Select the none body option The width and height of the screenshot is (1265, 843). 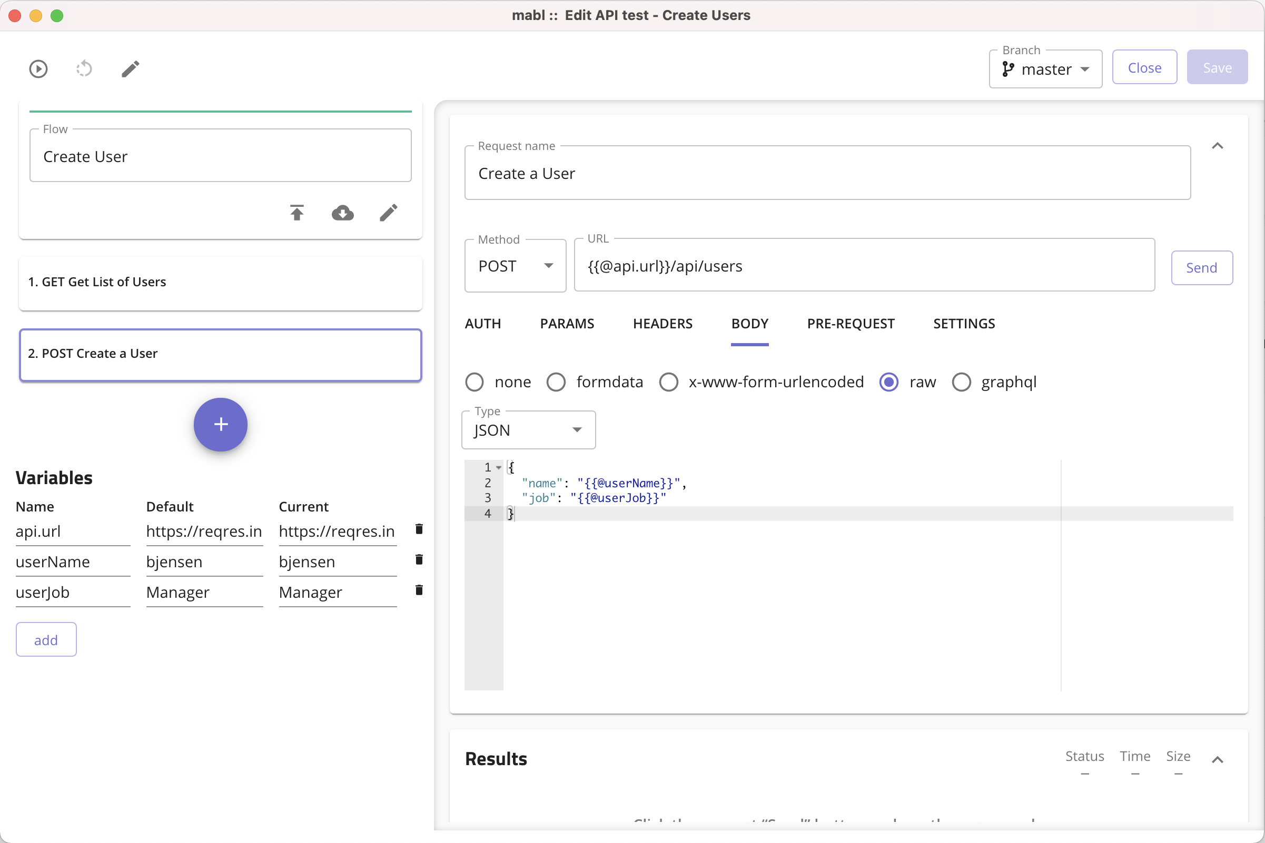(474, 382)
